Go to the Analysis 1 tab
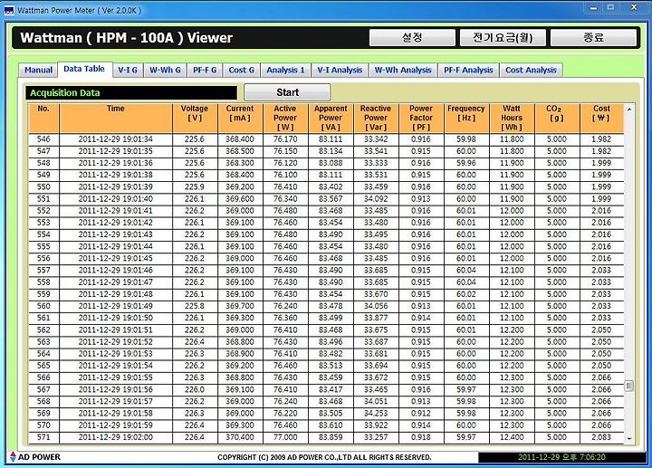652x468 pixels. point(285,70)
